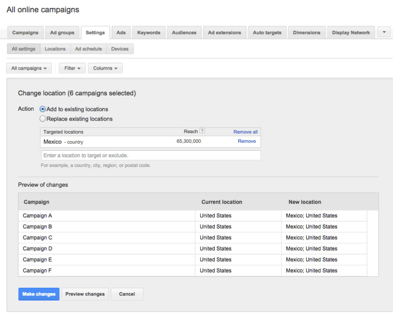The width and height of the screenshot is (393, 315).
Task: Go to the Ads tab
Action: click(121, 32)
